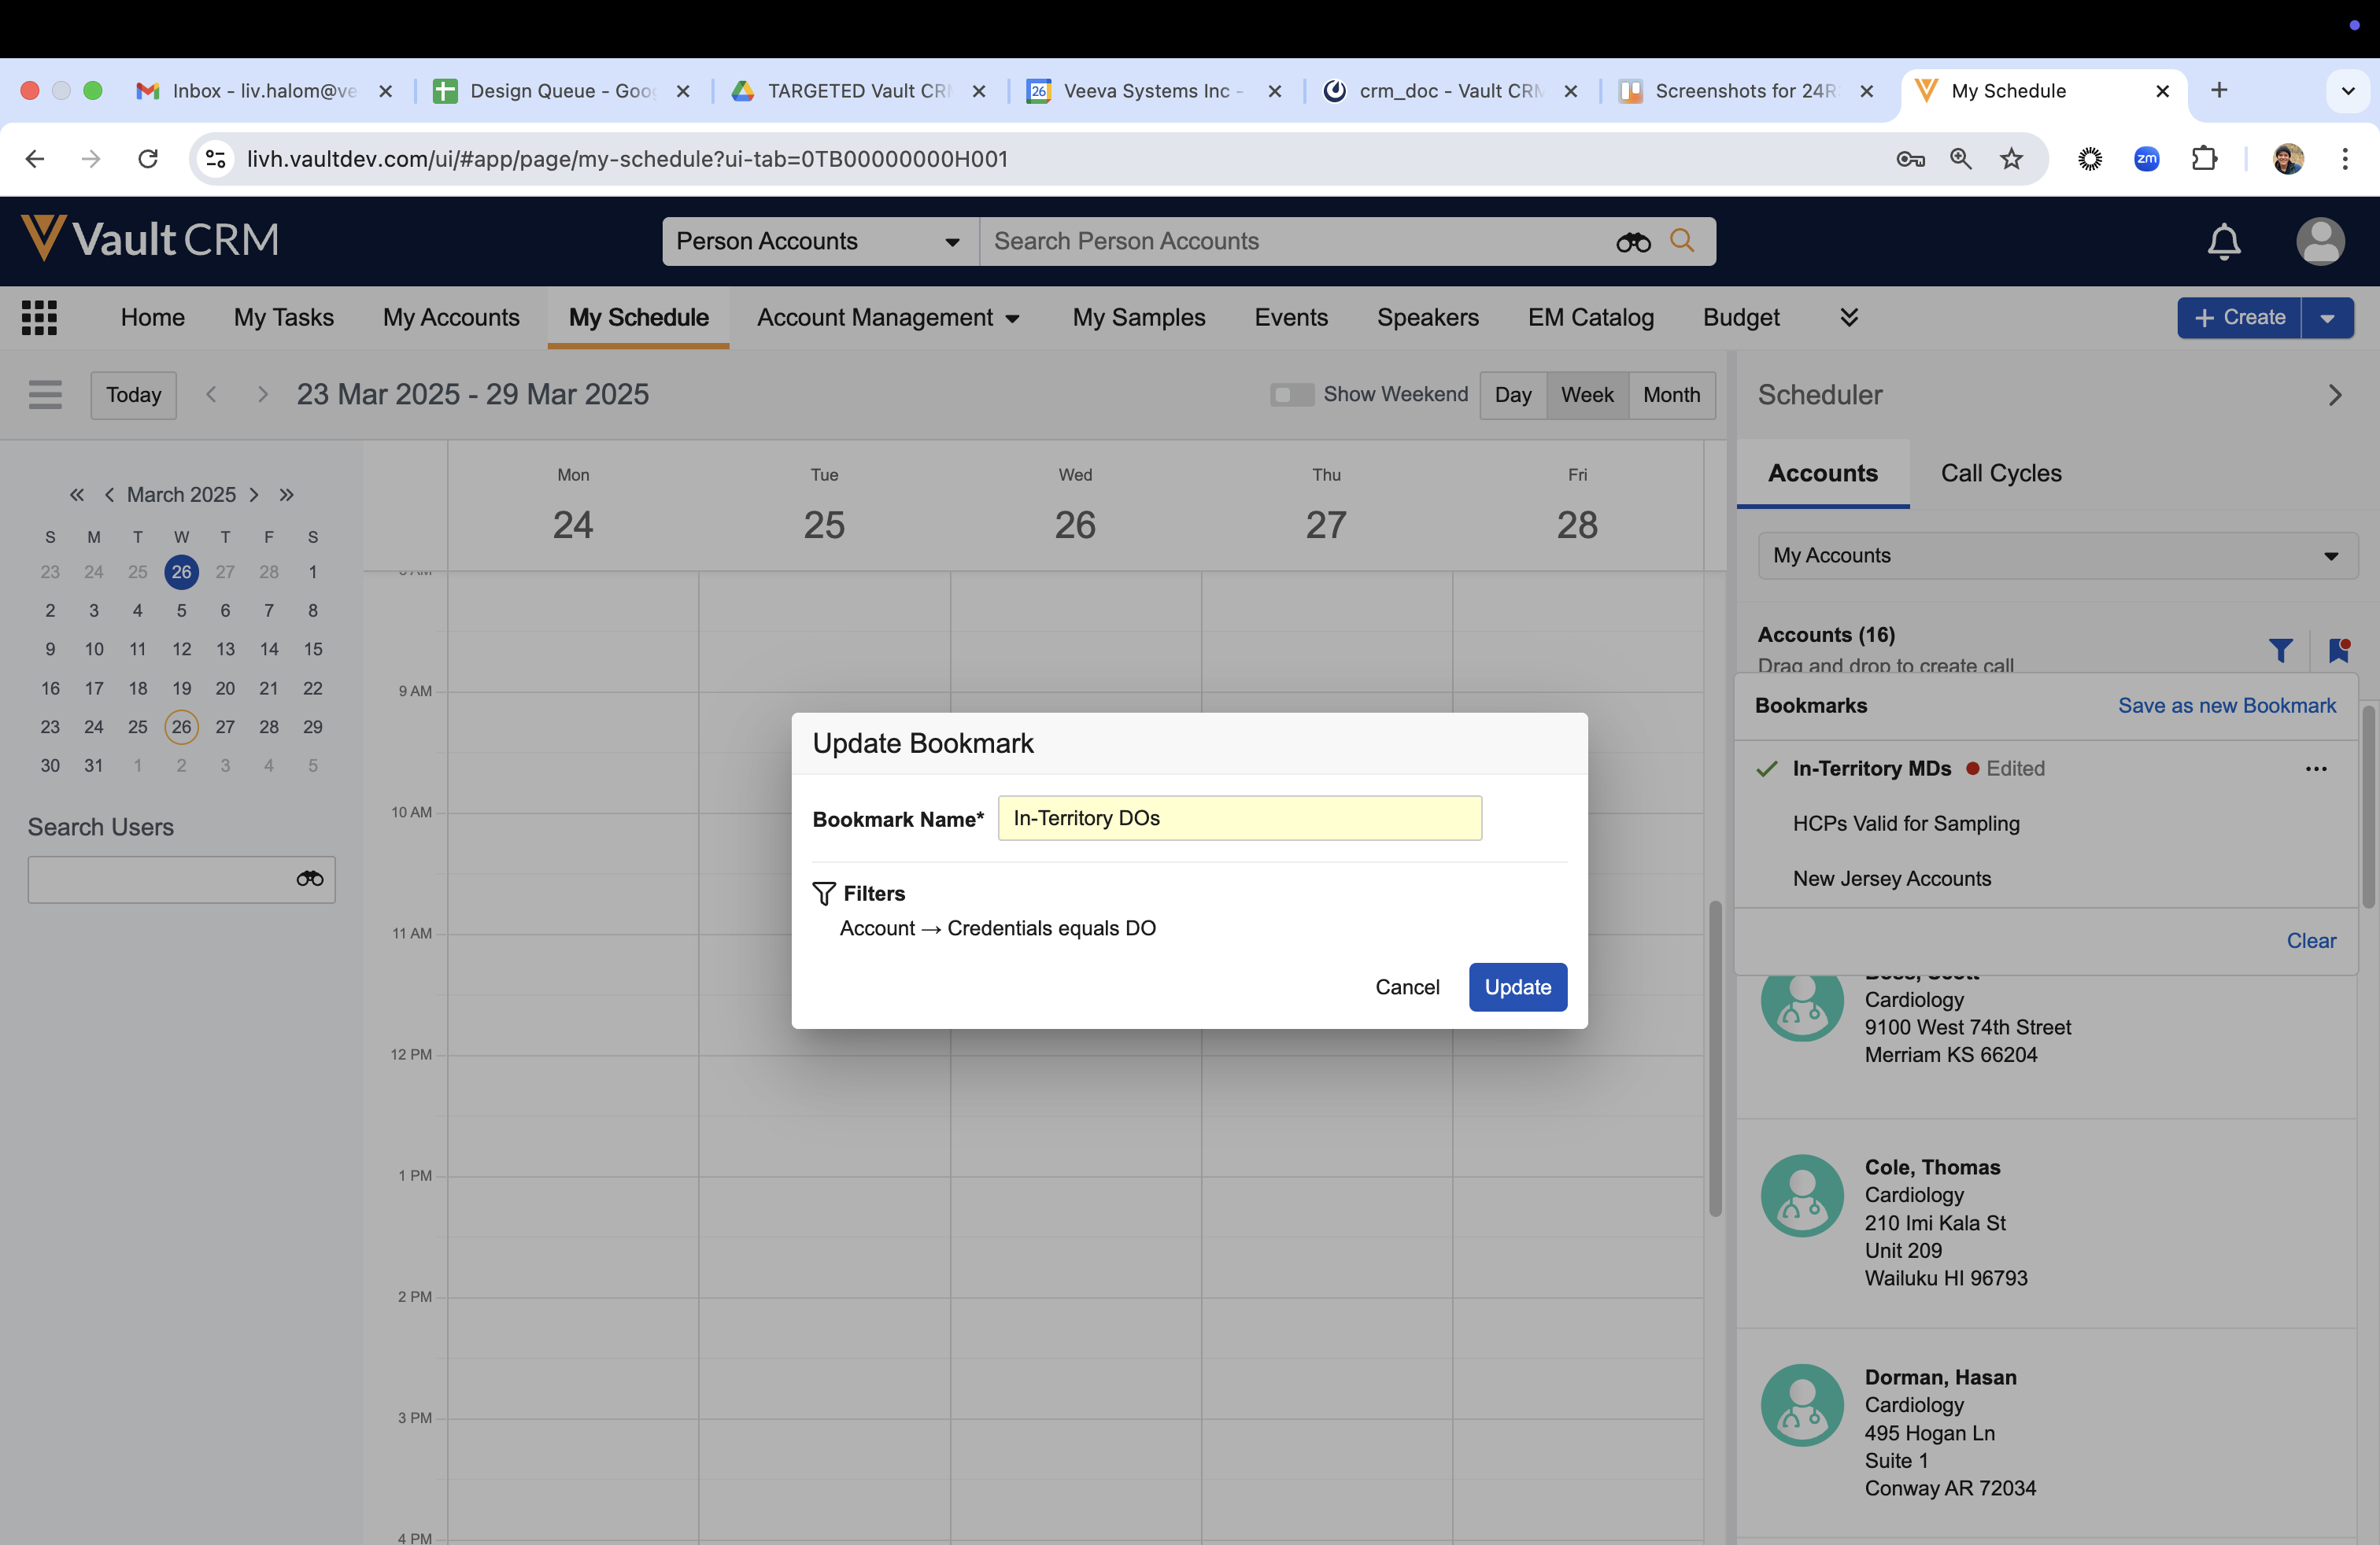Click the orange search magnifier icon
Image resolution: width=2380 pixels, height=1545 pixels.
tap(1682, 241)
